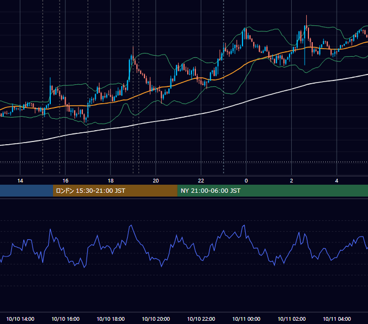Image resolution: width=368 pixels, height=324 pixels.
Task: Click the upper time axis label 16
Action: pyautogui.click(x=65, y=181)
